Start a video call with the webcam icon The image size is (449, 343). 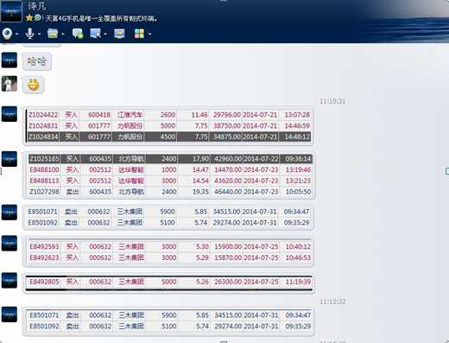point(7,34)
